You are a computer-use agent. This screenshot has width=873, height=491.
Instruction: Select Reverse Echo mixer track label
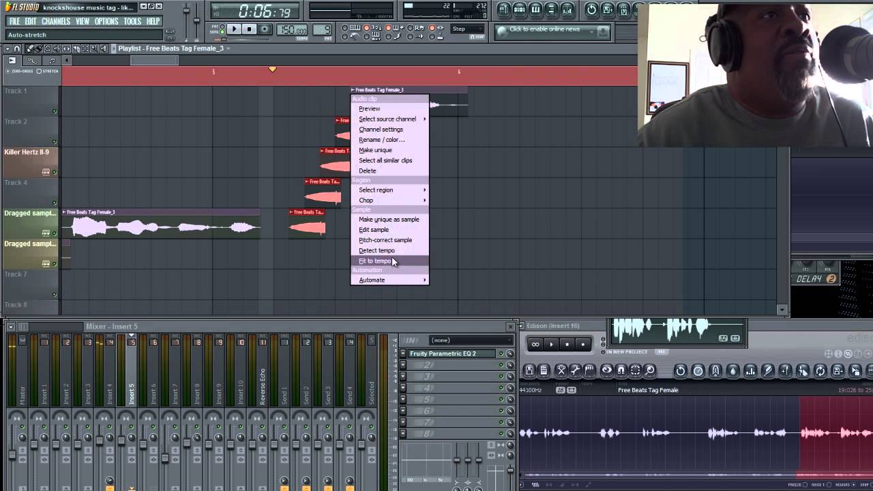click(263, 385)
